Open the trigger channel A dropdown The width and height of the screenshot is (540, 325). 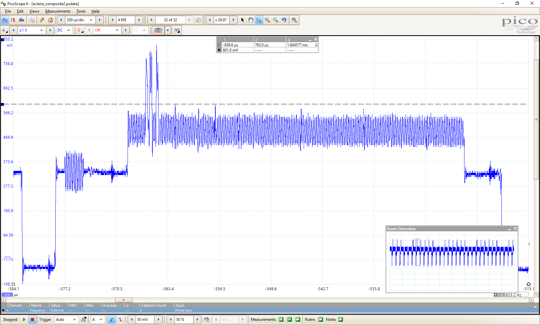click(x=101, y=320)
